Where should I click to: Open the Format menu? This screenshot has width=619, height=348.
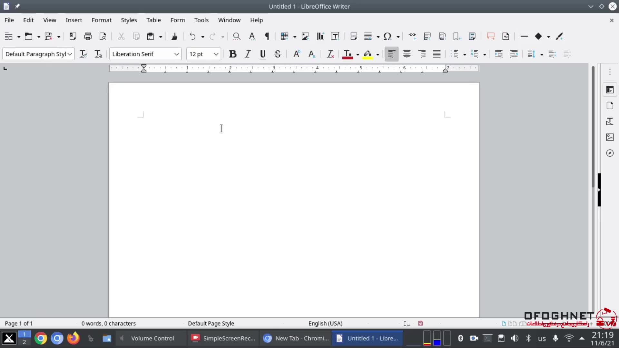click(x=101, y=20)
